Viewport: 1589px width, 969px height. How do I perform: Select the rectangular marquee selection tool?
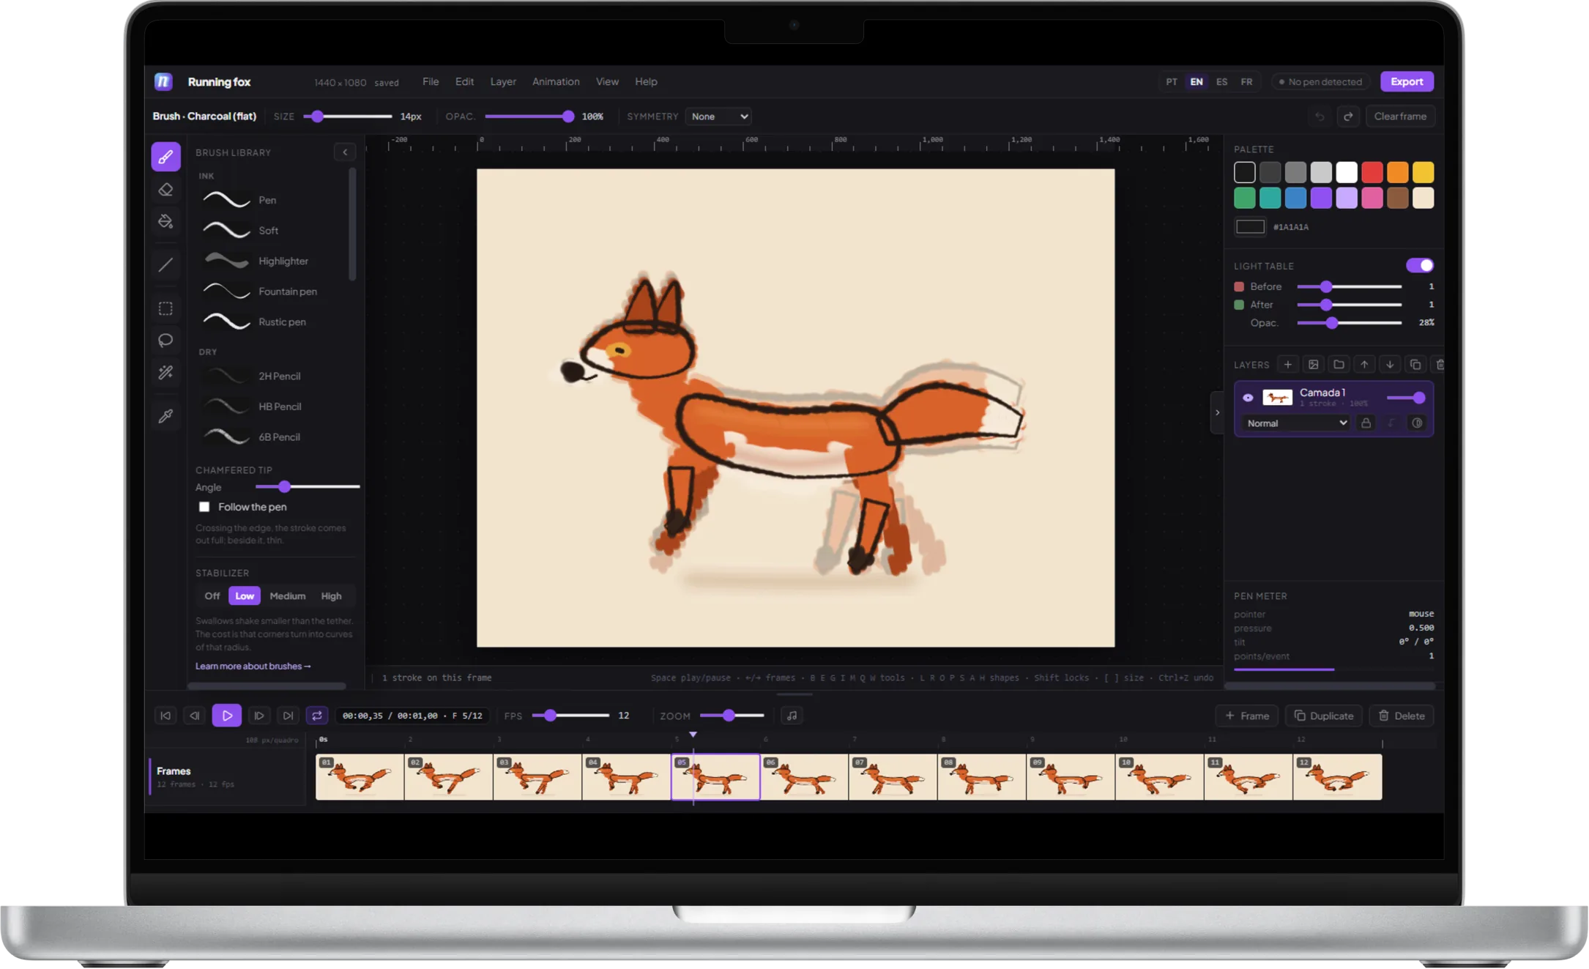[166, 308]
